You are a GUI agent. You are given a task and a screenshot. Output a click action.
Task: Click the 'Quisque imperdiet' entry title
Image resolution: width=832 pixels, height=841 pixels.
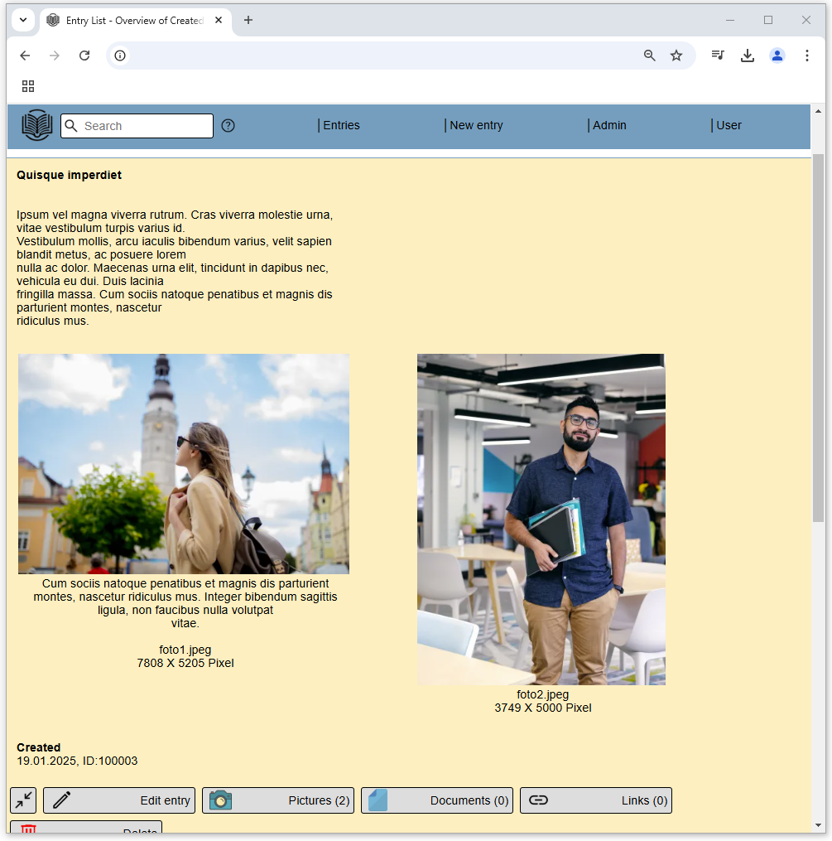click(69, 175)
